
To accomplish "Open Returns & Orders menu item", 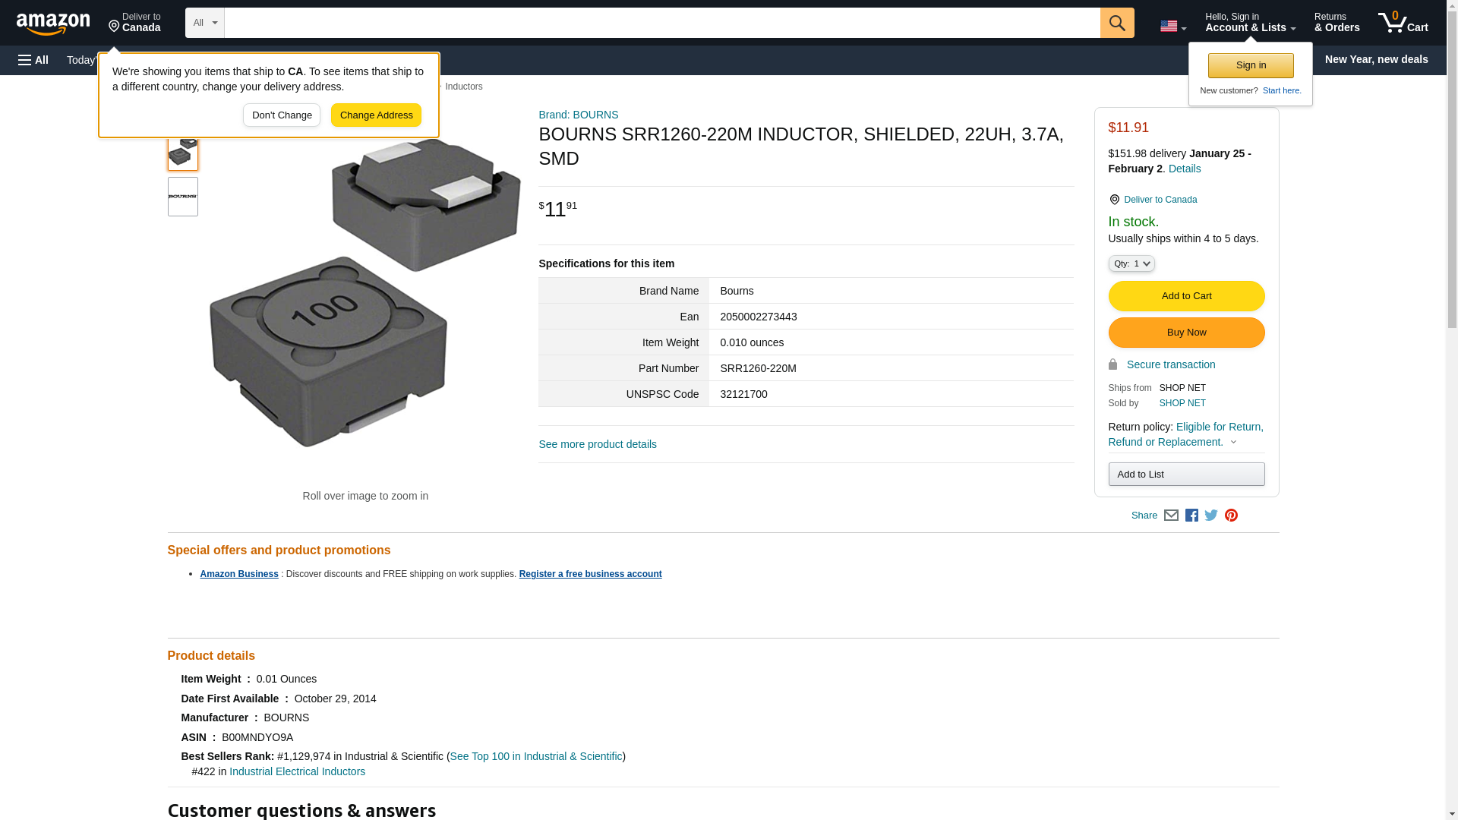I will [1336, 23].
